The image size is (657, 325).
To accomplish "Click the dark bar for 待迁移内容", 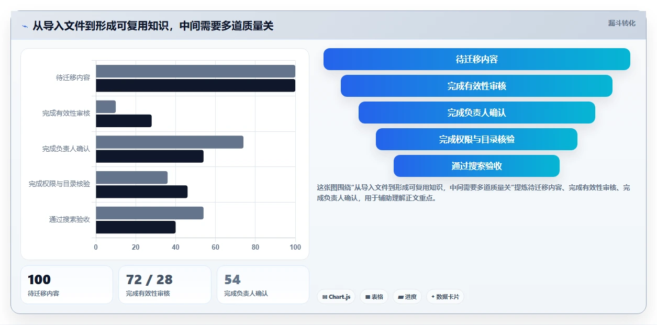I will [x=195, y=85].
